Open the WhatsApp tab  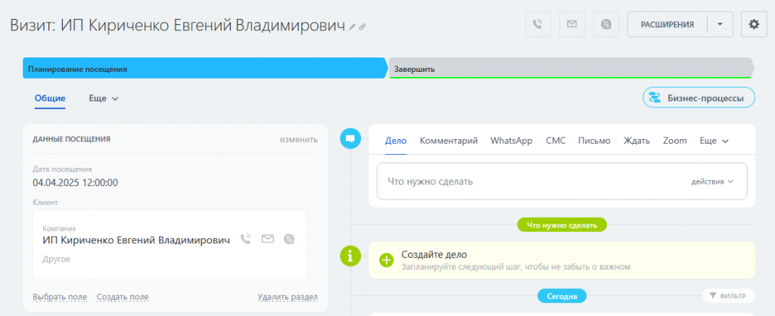[x=512, y=141]
